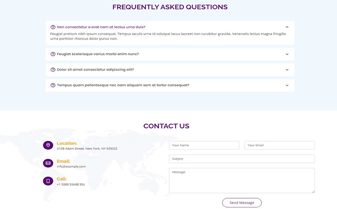Click question mark icon beside 'Feugiat scelerisque' question
The image size is (337, 209).
[53, 54]
